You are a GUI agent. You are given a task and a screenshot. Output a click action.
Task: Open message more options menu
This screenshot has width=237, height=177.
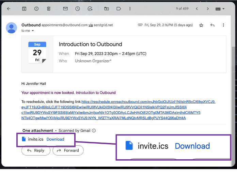point(223,25)
